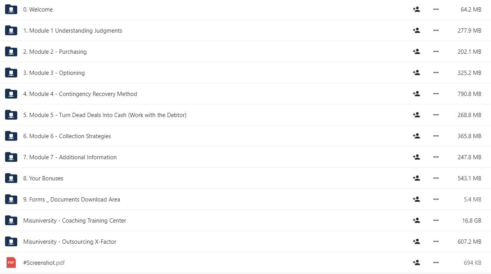Share Module 1 Understanding Judgments folder
Image resolution: width=491 pixels, height=274 pixels.
416,30
